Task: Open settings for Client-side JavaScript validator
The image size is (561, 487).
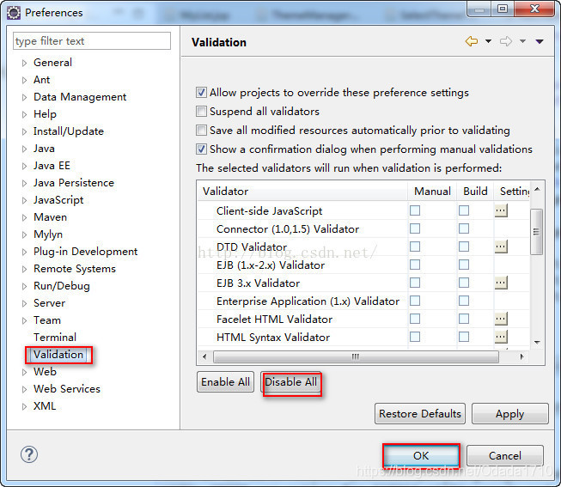Action: pyautogui.click(x=501, y=210)
